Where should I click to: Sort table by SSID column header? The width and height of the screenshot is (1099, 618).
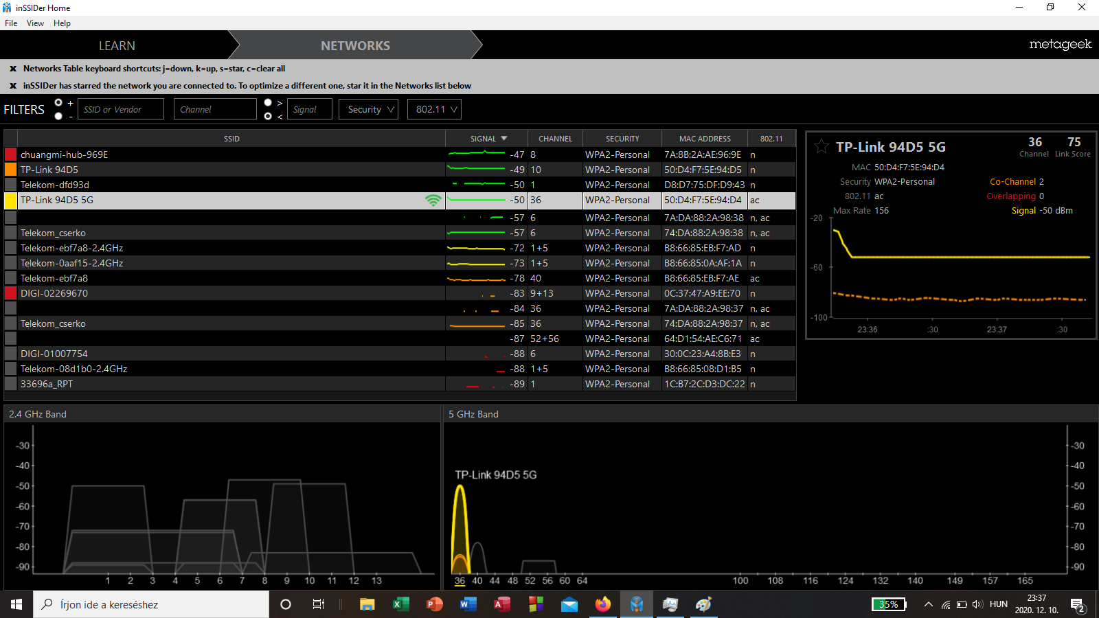point(231,139)
